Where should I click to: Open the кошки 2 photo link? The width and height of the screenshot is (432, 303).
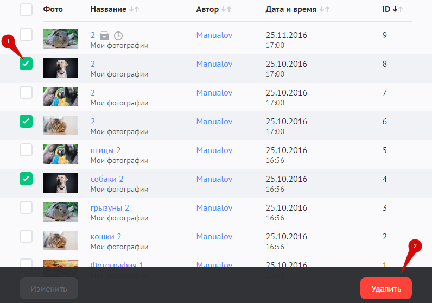(106, 237)
